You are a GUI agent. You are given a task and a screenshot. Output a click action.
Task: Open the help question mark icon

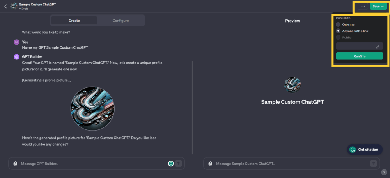tap(384, 172)
